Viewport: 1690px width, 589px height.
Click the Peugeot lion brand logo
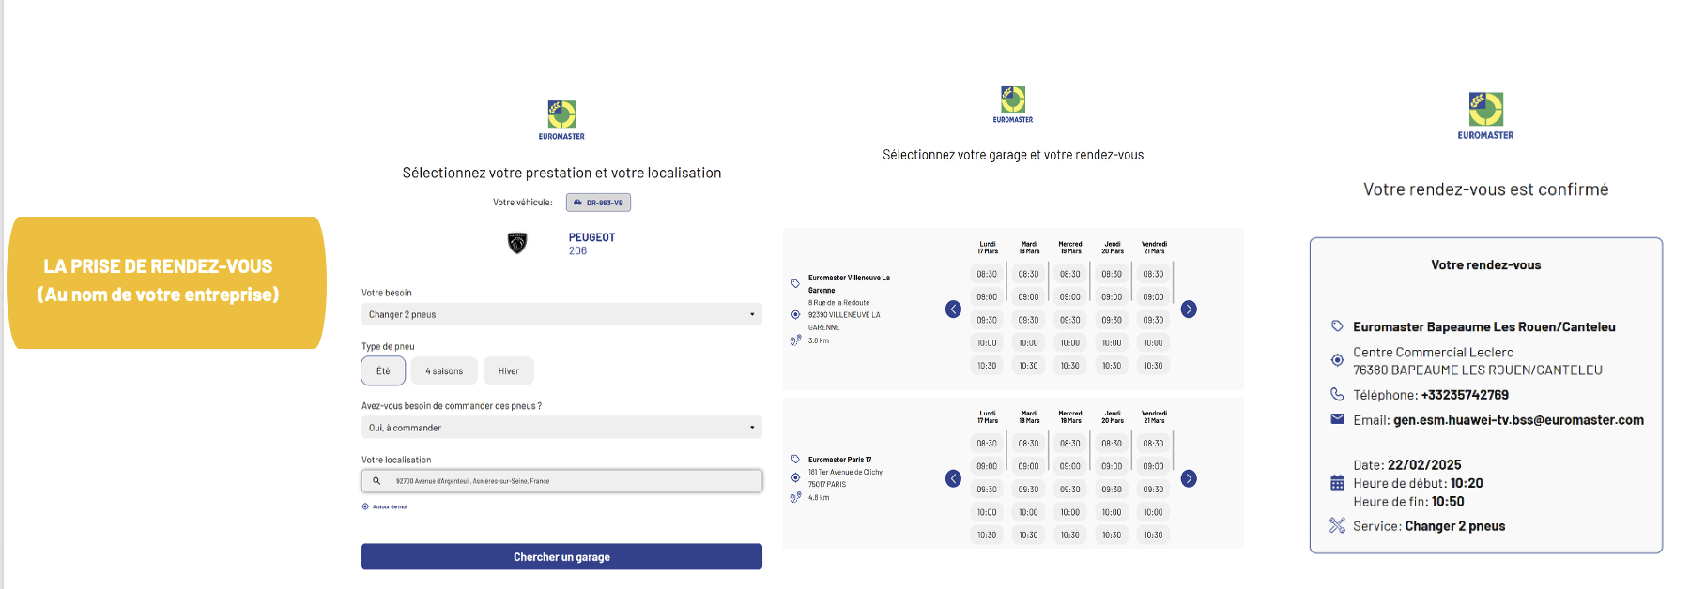click(x=517, y=243)
